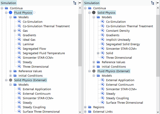
Task: Select the External Links folder
Action: point(103,112)
